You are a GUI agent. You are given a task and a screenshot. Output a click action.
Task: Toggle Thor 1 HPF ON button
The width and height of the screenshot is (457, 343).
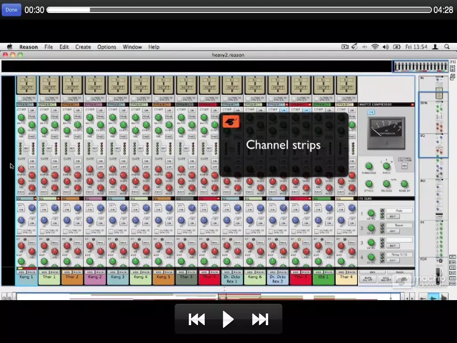click(x=55, y=223)
